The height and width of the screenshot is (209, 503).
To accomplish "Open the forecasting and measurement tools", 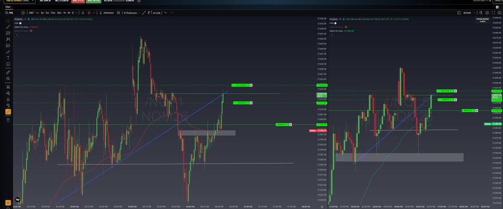I will pyautogui.click(x=8, y=45).
